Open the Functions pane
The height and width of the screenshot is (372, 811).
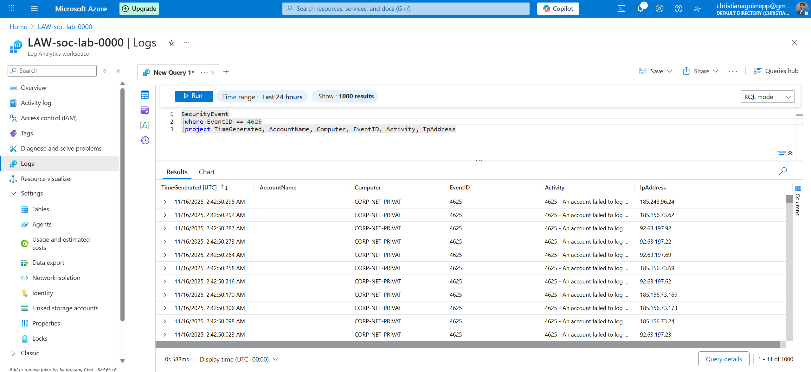145,125
